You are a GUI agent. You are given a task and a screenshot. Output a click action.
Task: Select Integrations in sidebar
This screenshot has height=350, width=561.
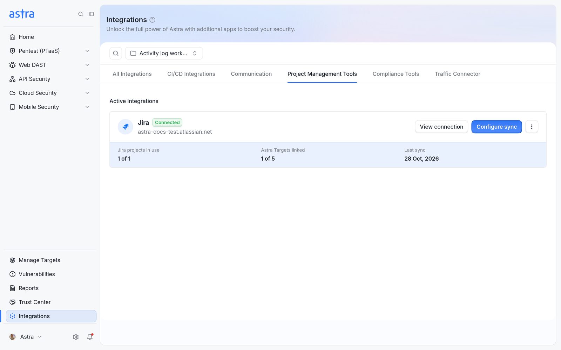[51, 316]
